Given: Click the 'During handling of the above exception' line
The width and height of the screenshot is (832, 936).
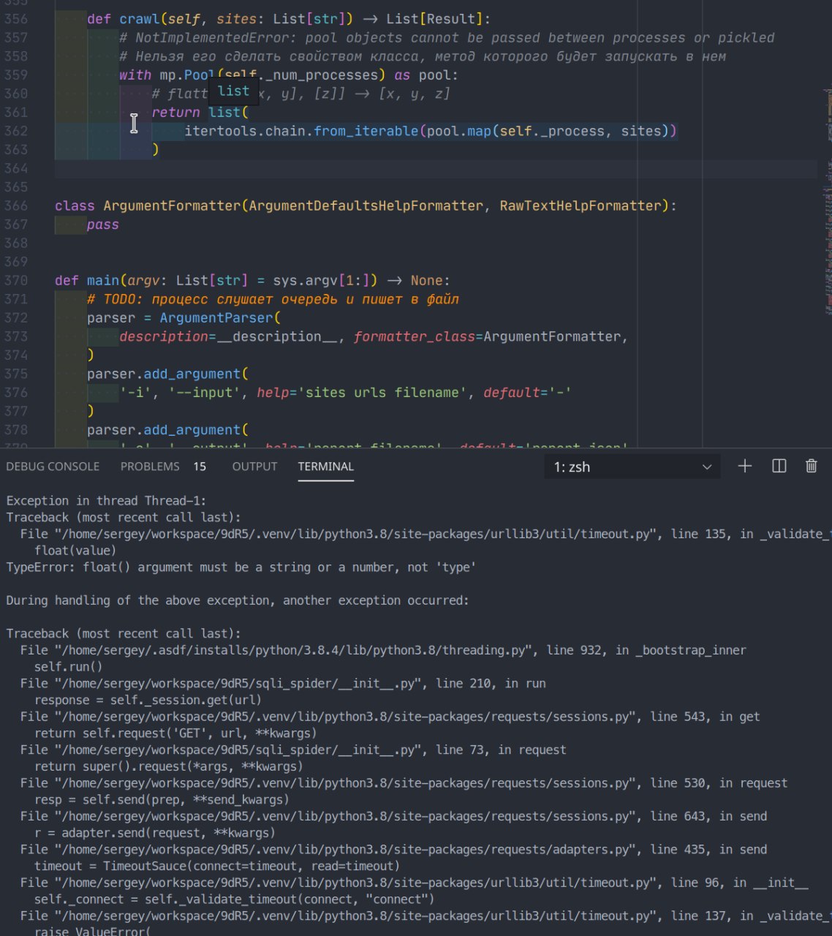Looking at the screenshot, I should pyautogui.click(x=238, y=600).
